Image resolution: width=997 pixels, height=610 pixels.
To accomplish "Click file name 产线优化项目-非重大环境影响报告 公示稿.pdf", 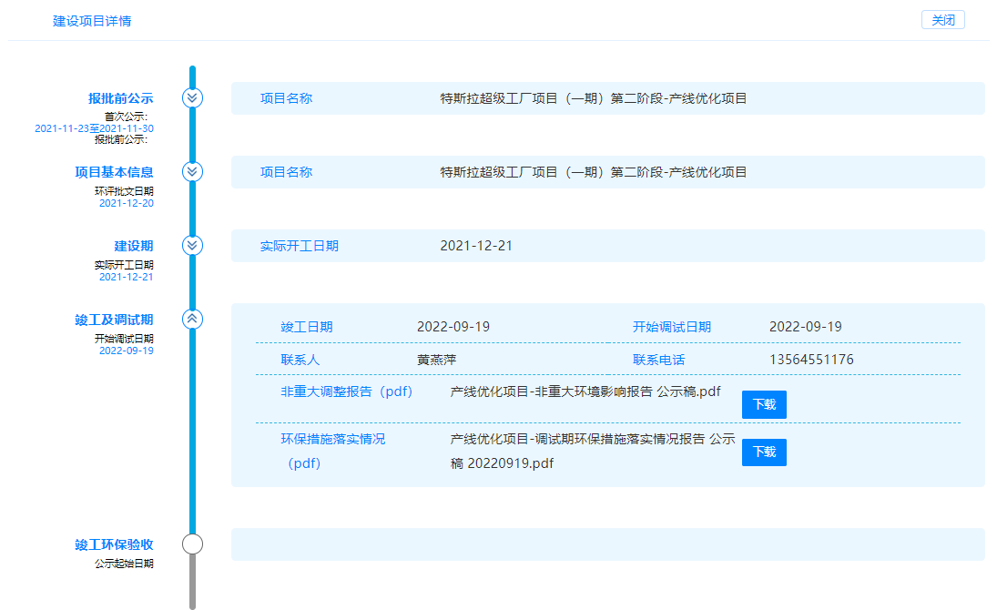I will pos(585,391).
